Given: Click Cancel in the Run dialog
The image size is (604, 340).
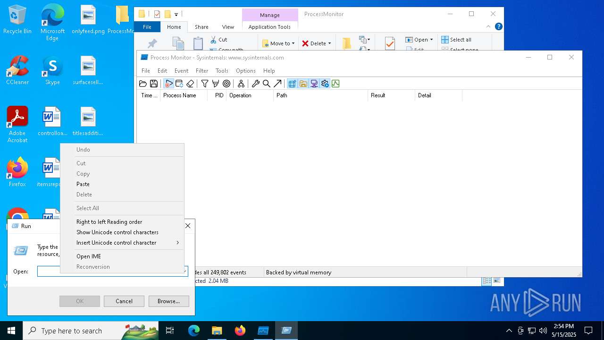Looking at the screenshot, I should click(x=124, y=301).
